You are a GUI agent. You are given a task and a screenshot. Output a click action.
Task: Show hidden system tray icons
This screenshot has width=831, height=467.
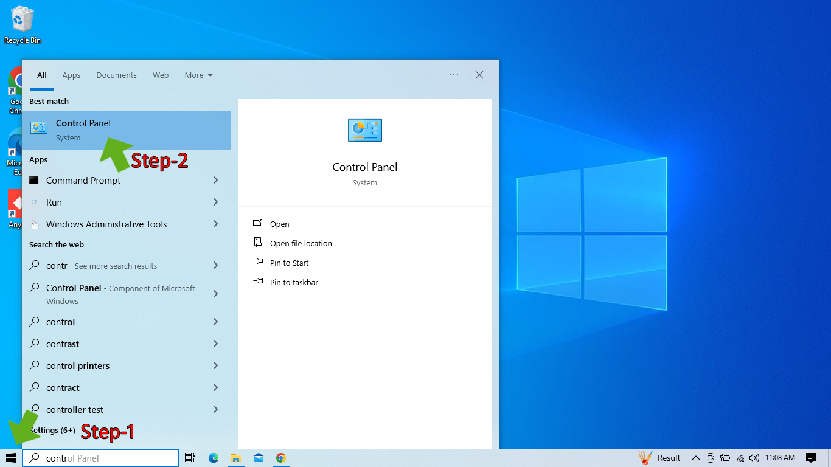[x=695, y=458]
